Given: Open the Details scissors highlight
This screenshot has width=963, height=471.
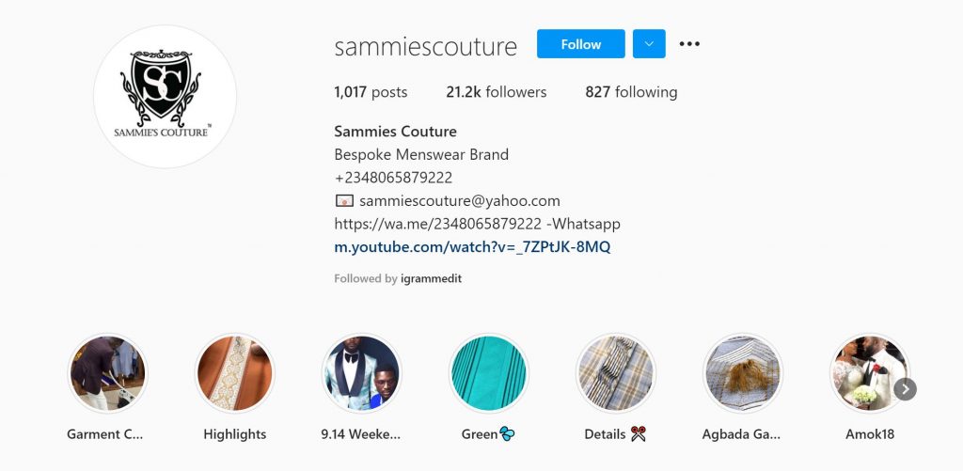Looking at the screenshot, I should point(615,372).
